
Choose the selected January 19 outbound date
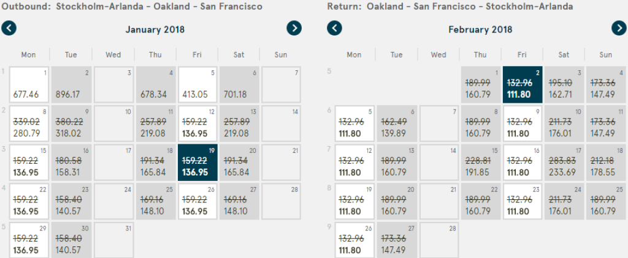(197, 162)
